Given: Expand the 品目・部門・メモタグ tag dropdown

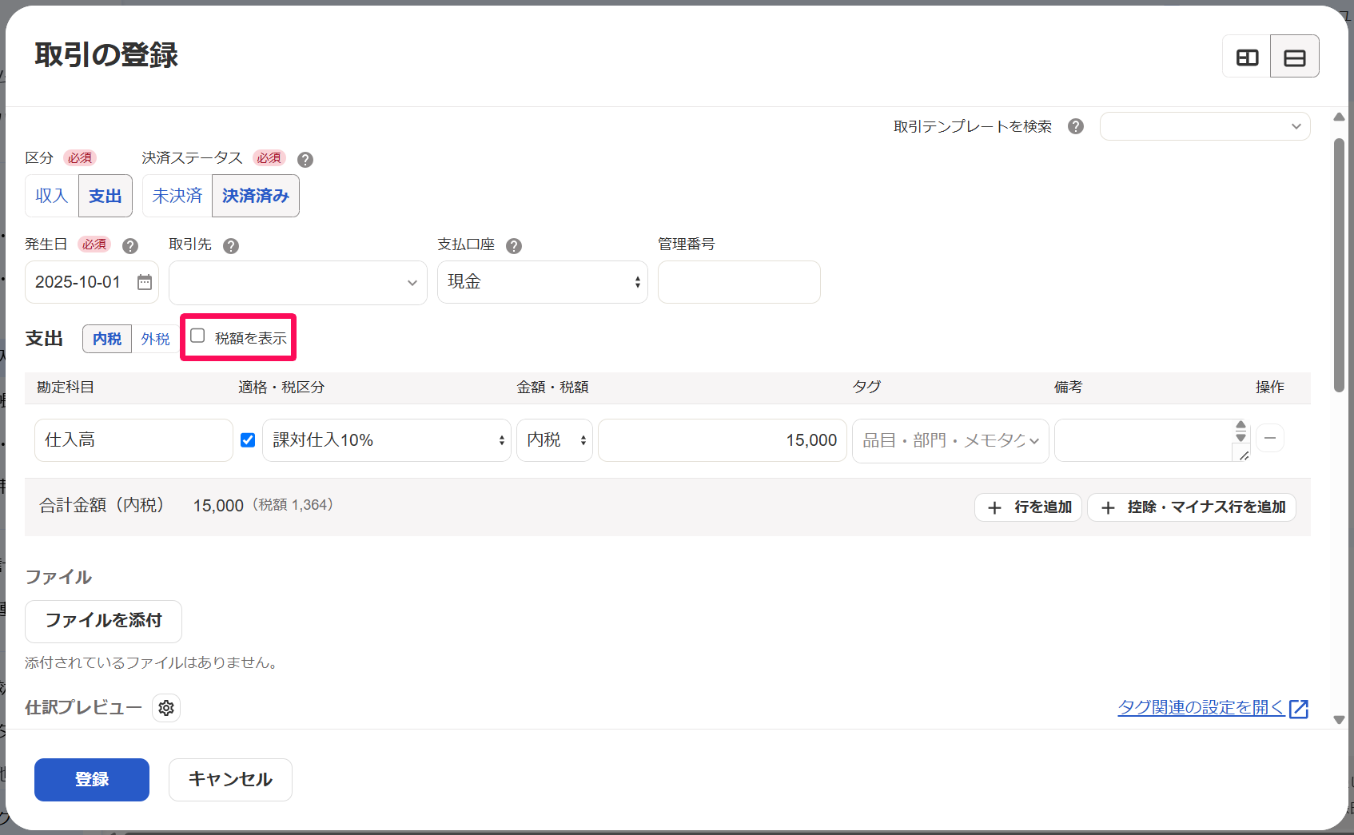Looking at the screenshot, I should [950, 440].
